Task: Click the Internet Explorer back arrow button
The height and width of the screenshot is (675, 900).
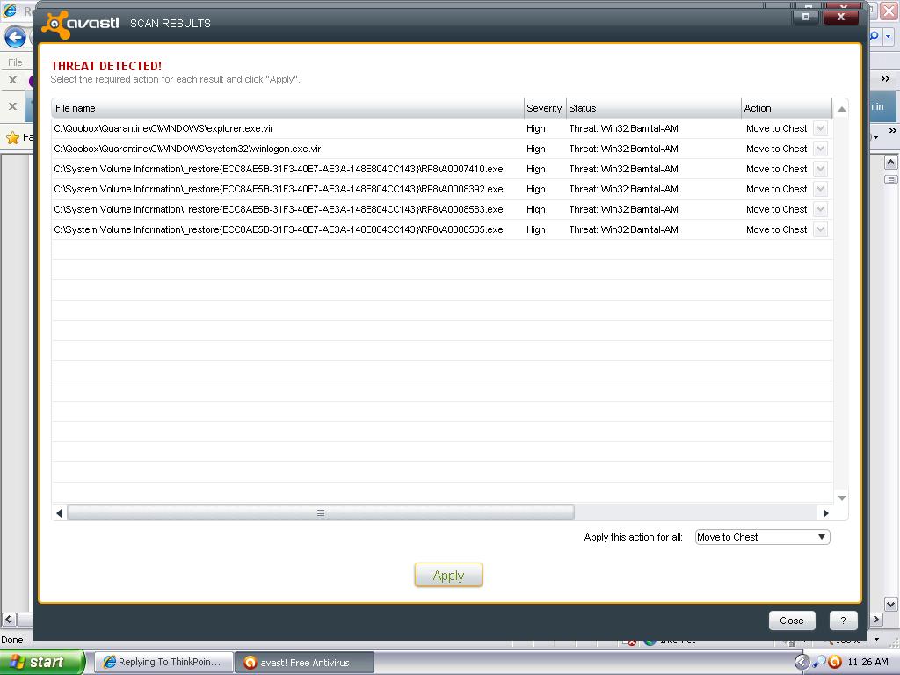Action: click(x=16, y=38)
